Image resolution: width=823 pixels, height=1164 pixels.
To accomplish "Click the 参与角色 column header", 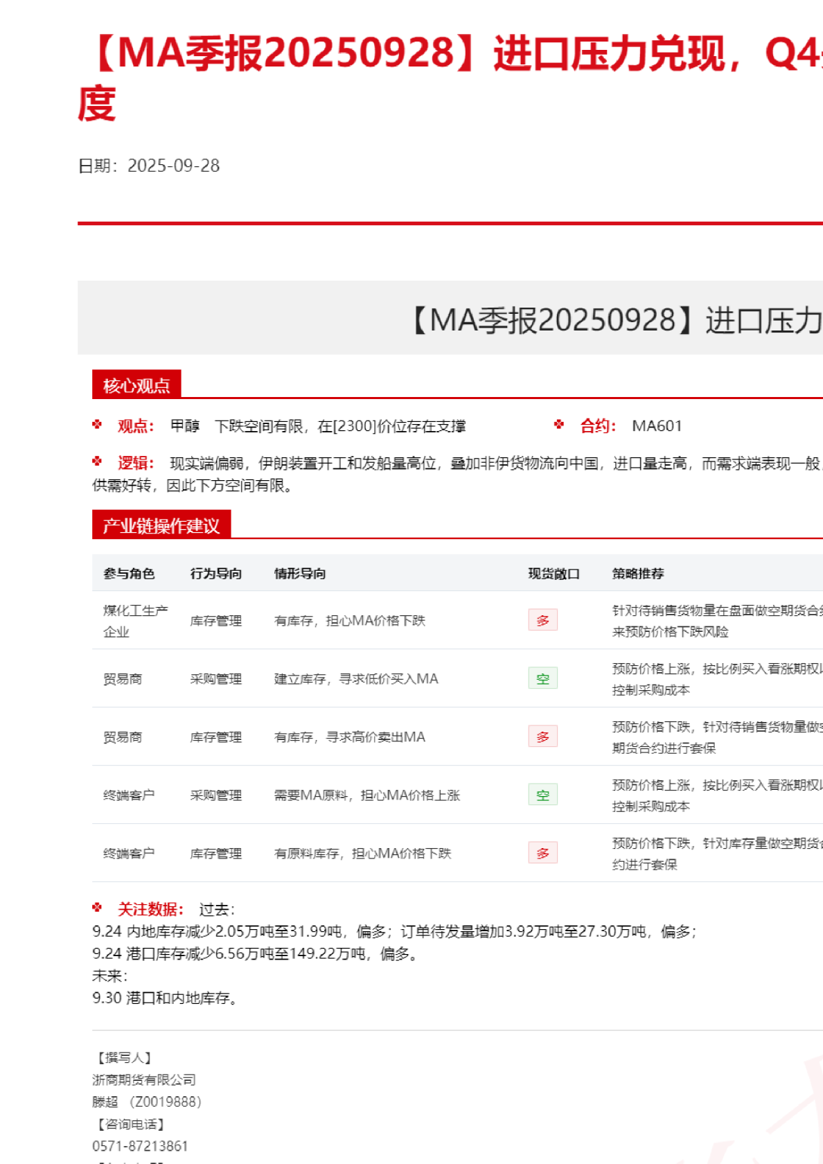I will tap(129, 574).
